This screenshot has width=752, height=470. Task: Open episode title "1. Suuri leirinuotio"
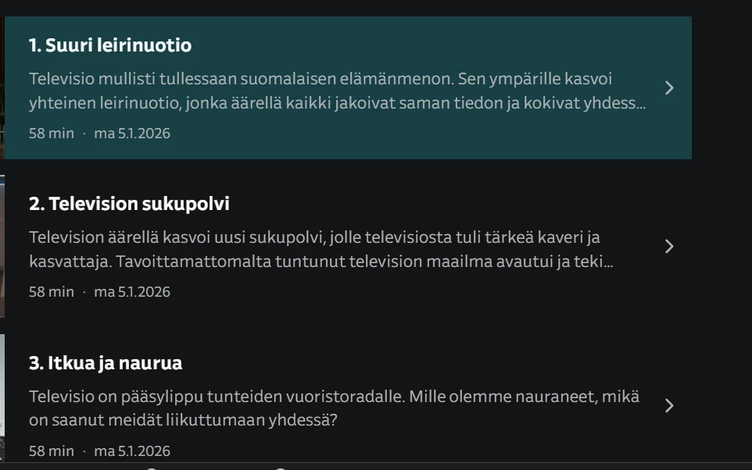[110, 45]
